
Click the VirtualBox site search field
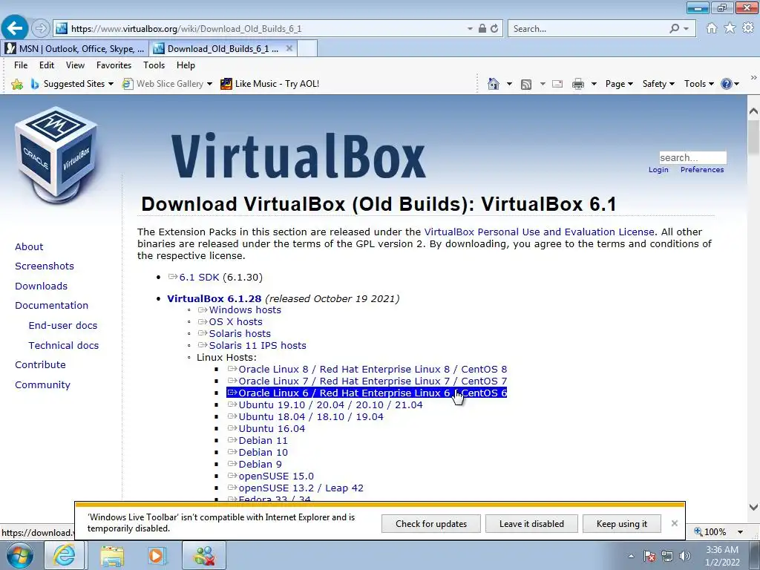tap(692, 157)
